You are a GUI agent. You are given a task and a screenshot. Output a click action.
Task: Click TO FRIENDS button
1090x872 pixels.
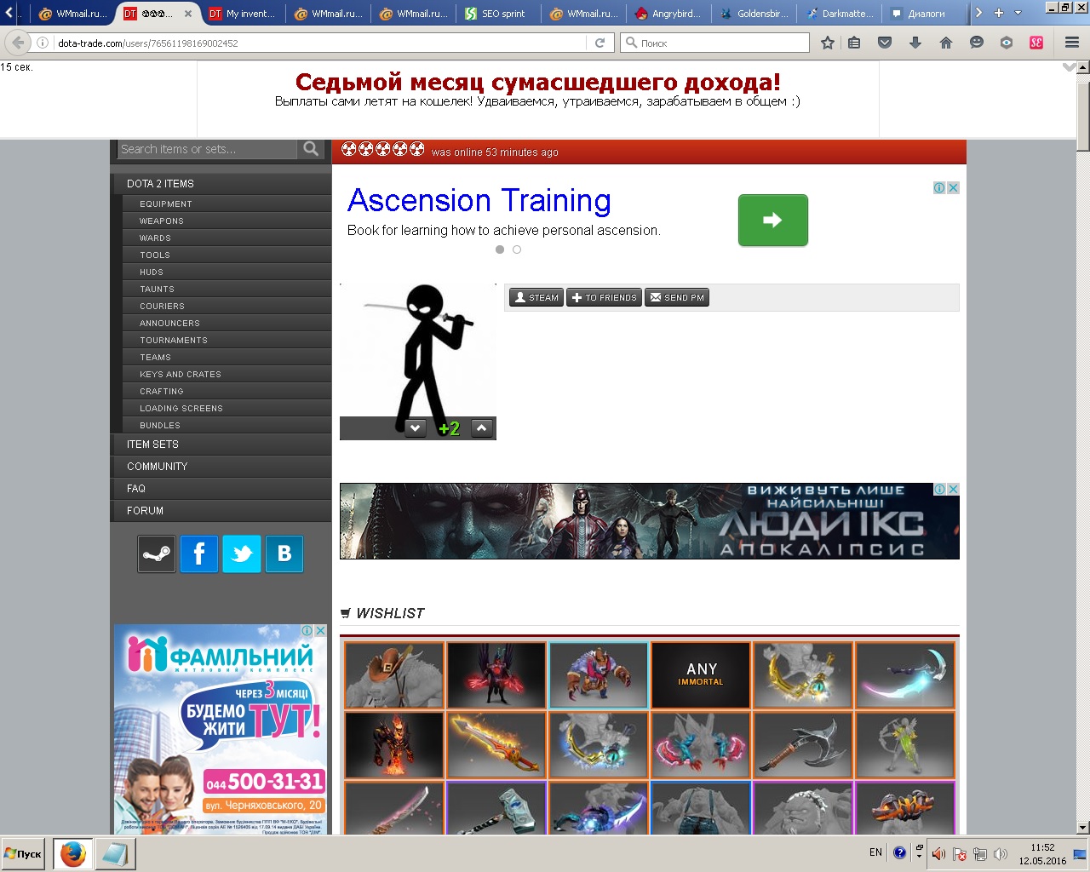tap(605, 298)
